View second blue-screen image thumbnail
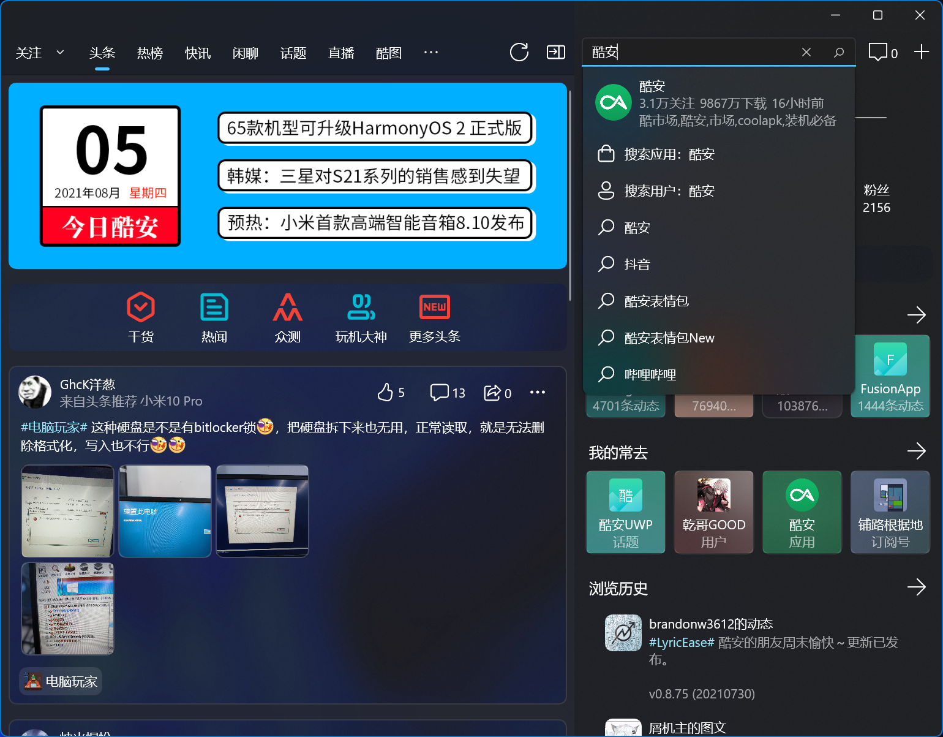943x737 pixels. [x=165, y=512]
